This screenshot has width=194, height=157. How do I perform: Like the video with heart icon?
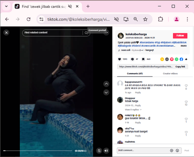pos(120,59)
